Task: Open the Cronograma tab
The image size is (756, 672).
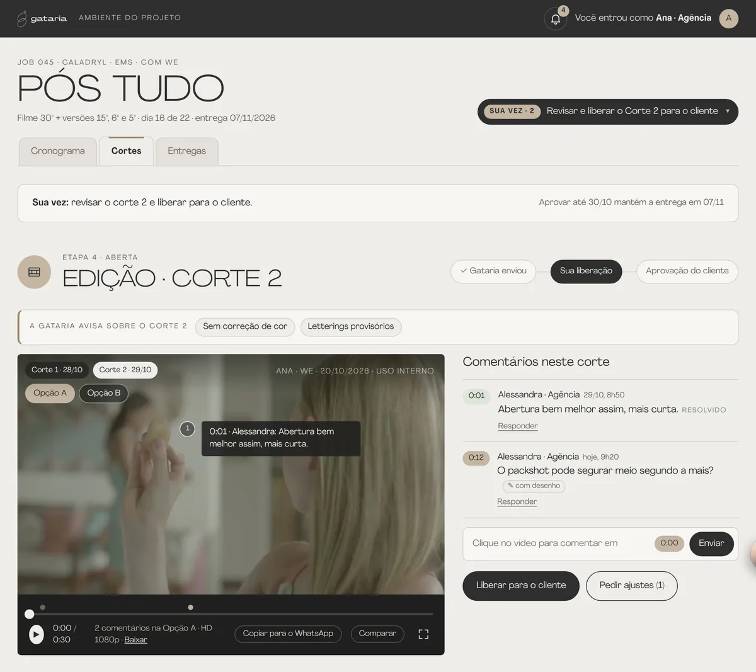Action: click(x=58, y=151)
